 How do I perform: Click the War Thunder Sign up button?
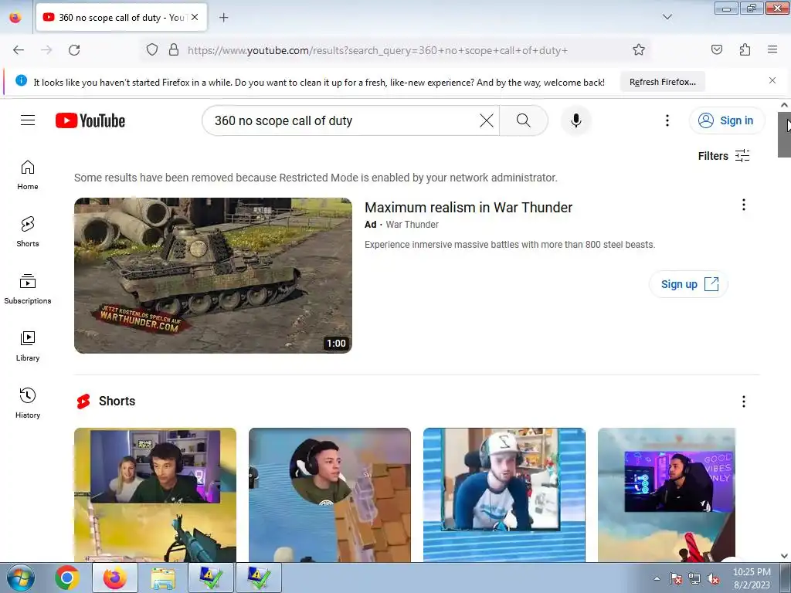tap(688, 284)
